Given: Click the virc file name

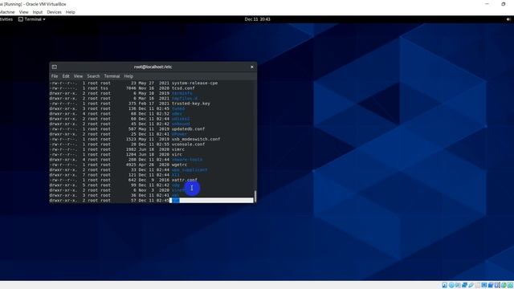Looking at the screenshot, I should [177, 154].
